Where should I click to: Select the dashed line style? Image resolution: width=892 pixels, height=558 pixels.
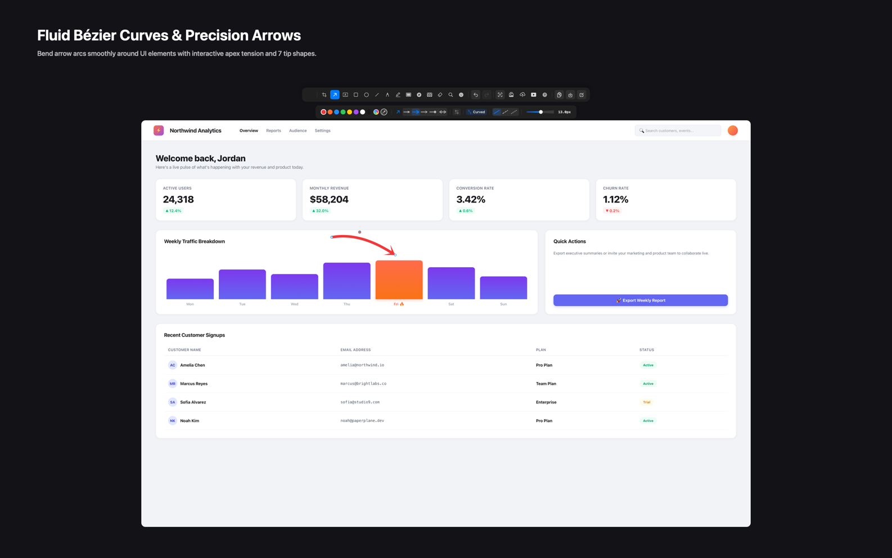[505, 112]
